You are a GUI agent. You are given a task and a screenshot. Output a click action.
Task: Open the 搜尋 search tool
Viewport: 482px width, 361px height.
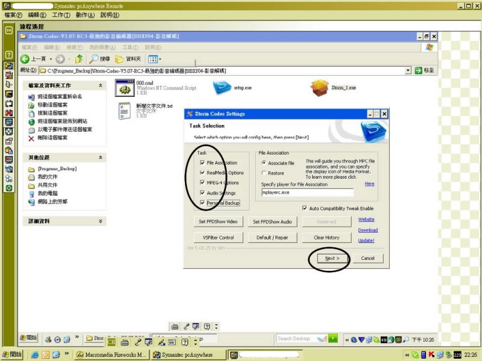(x=99, y=59)
